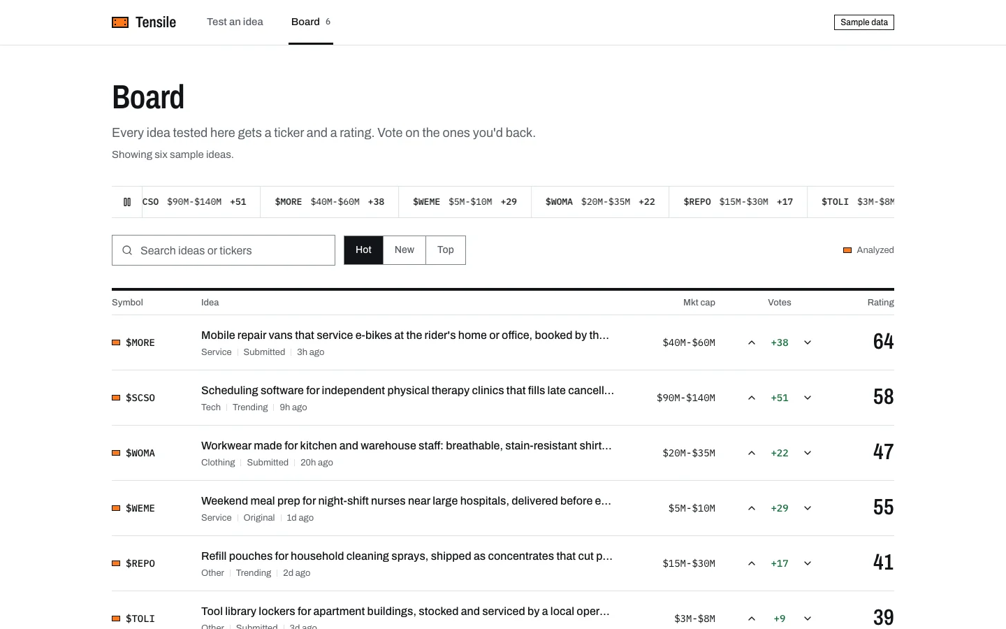Viewport: 1006px width, 629px height.
Task: Click the rating 55
Action: tap(883, 507)
